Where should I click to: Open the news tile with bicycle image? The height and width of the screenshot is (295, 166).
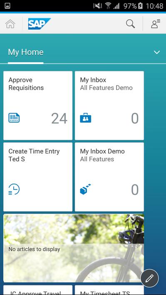tap(74, 248)
